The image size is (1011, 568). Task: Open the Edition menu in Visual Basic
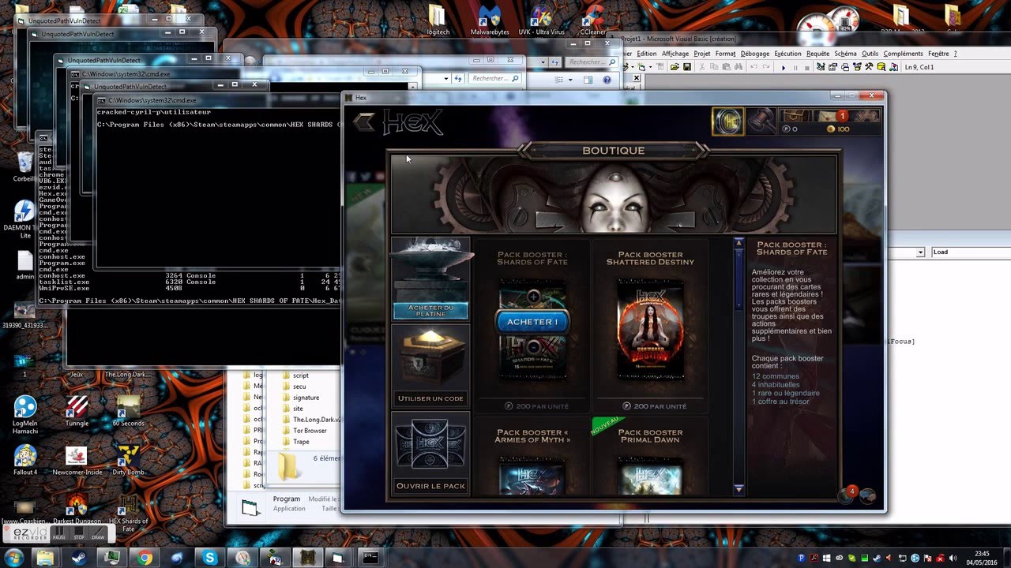tap(646, 54)
